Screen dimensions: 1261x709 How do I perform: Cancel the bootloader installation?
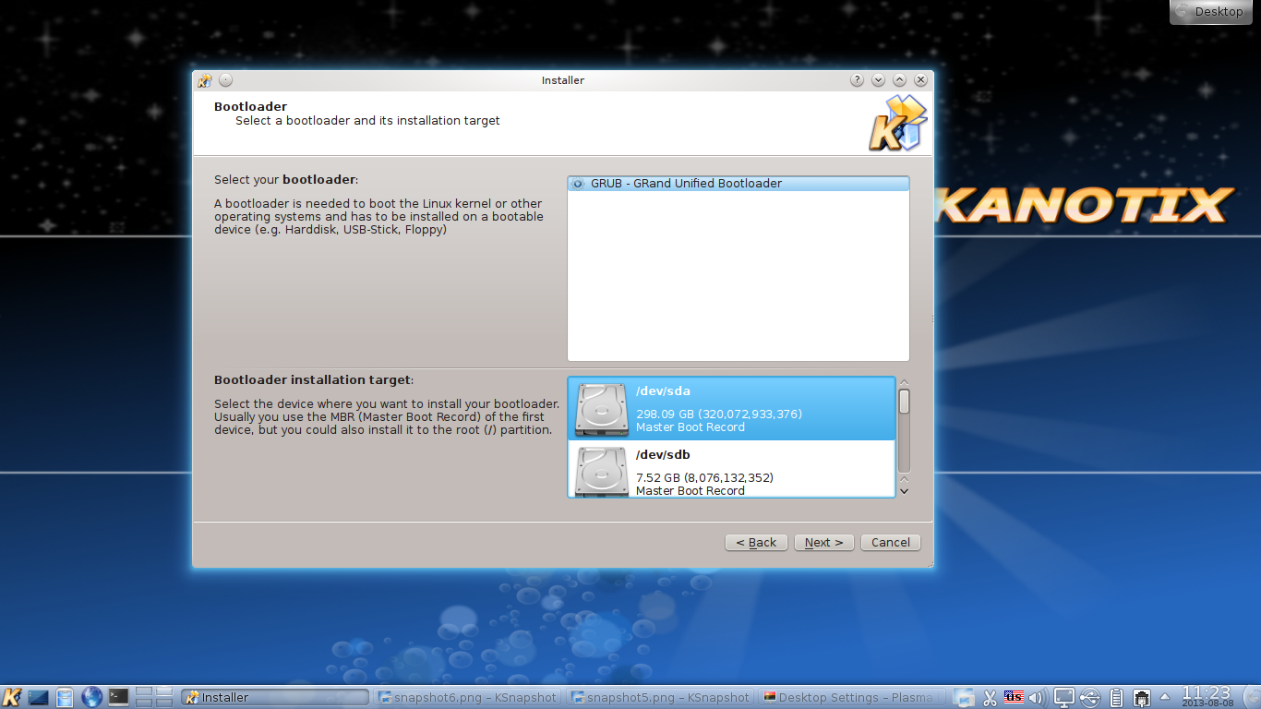890,542
